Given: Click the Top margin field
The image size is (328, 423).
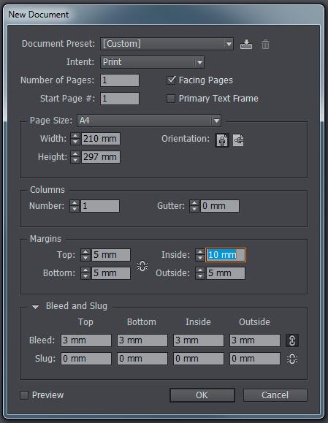Looking at the screenshot, I should click(x=111, y=255).
